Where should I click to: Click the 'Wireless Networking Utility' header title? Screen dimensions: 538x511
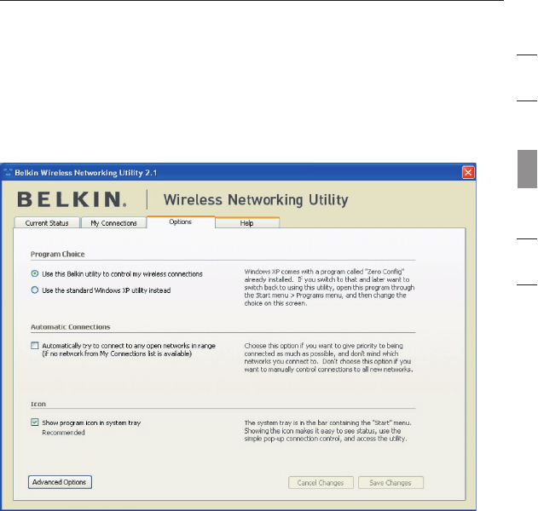[x=256, y=200]
